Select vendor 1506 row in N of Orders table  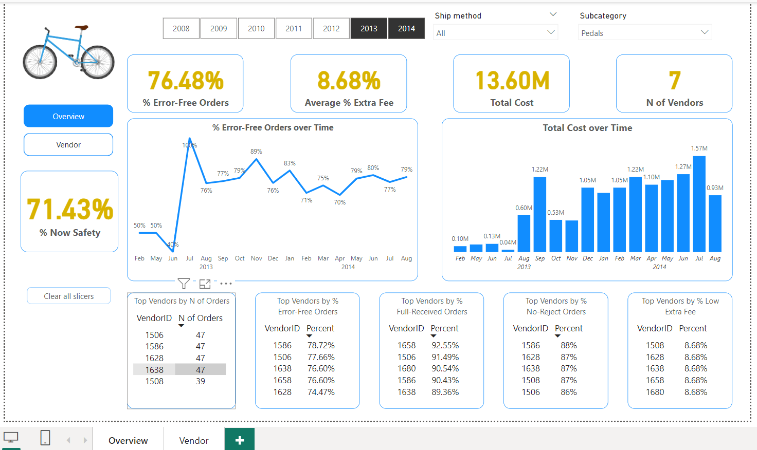point(179,335)
